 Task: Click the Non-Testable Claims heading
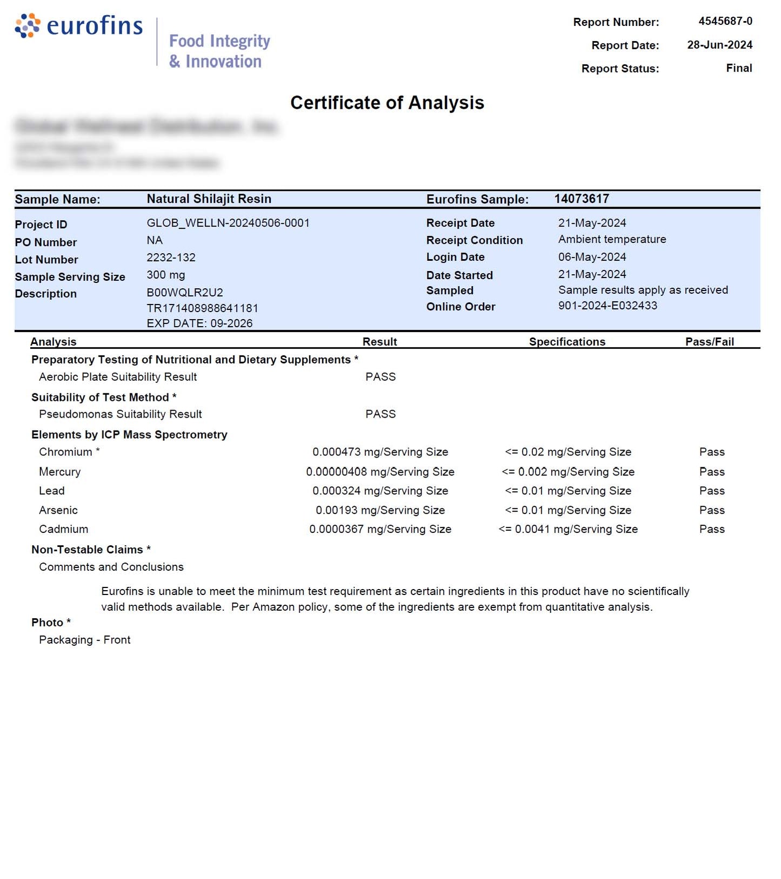point(91,550)
